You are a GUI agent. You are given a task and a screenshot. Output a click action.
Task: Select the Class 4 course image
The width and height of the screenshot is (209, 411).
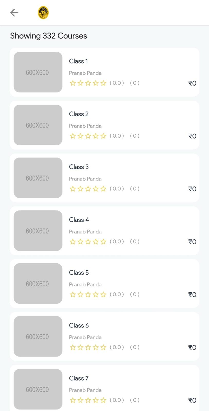[38, 231]
